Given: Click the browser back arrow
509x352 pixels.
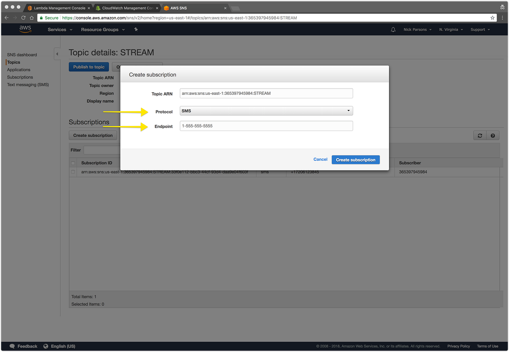Looking at the screenshot, I should pos(6,17).
